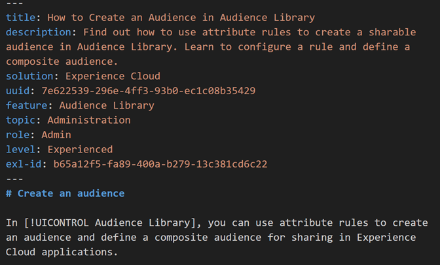Screen dimensions: 440x265
Task: Click the 'Administration' topic value
Action: click(89, 120)
